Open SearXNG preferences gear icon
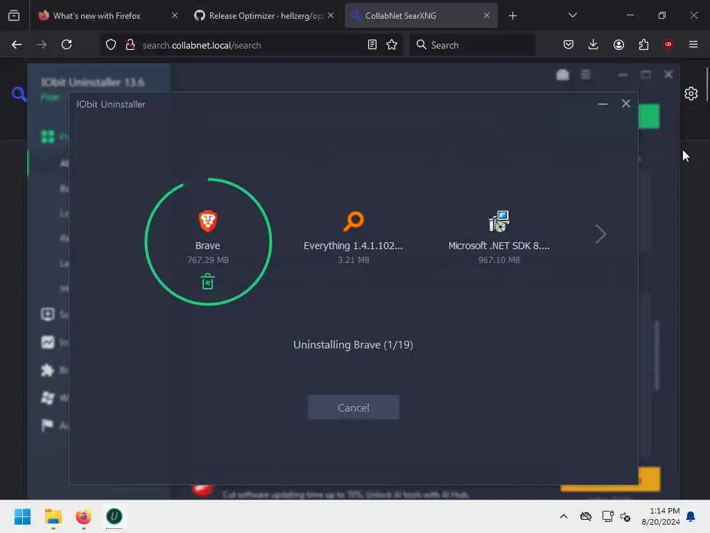Screen dimensions: 710x533 [691, 94]
